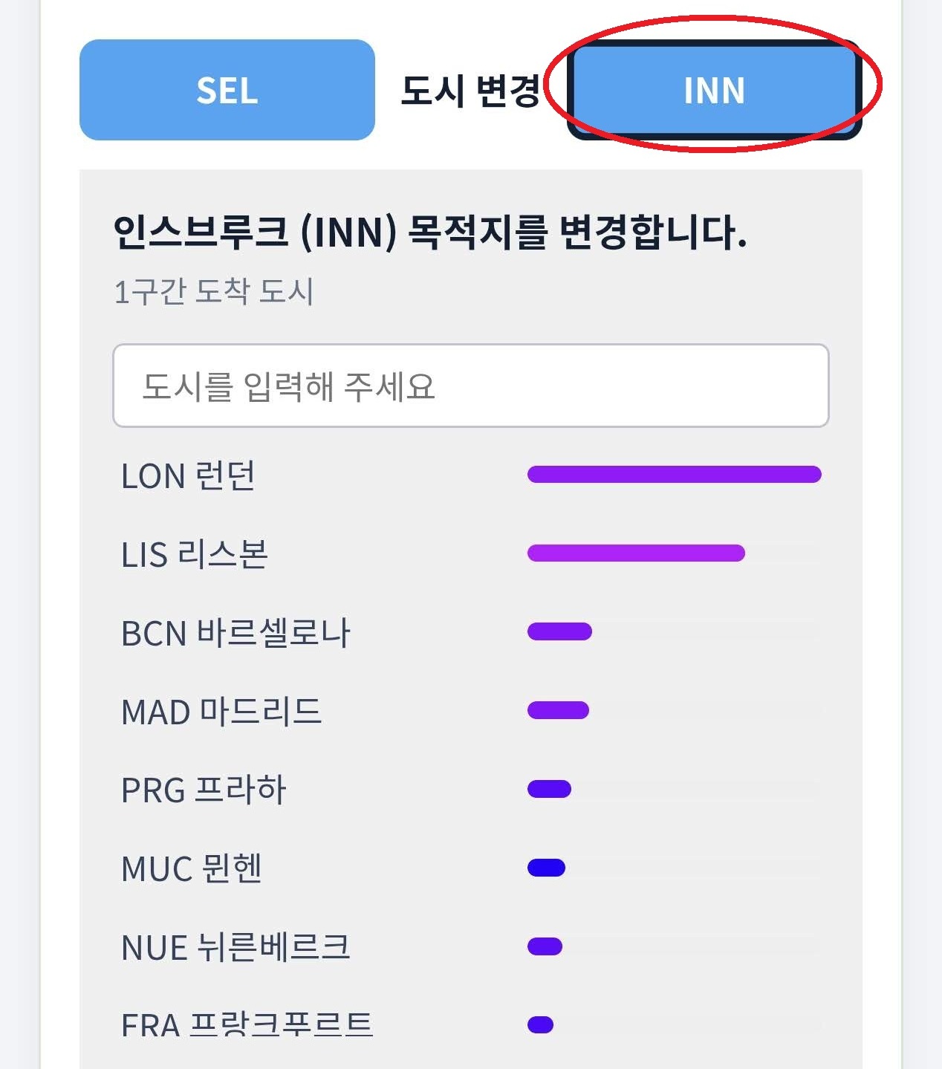Choose MUC 뮌헨 as destination
The width and height of the screenshot is (942, 1069).
click(470, 868)
